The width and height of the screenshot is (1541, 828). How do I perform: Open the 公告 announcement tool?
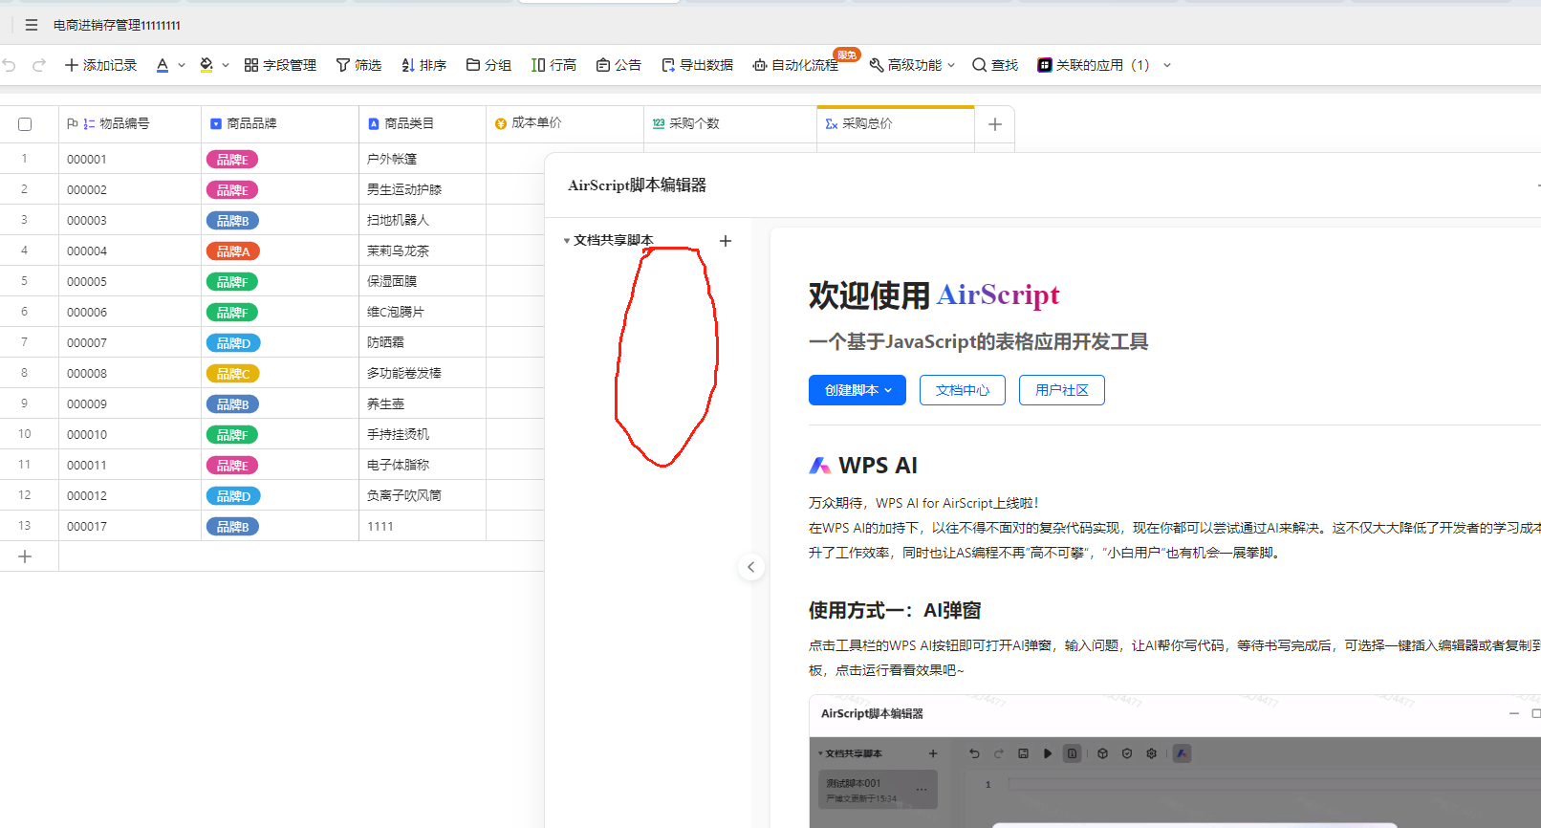pos(619,65)
